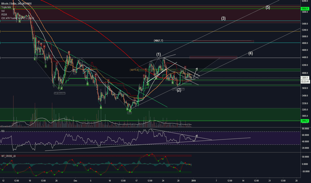
Task: Select the Head text label
Action: pos(129,113)
